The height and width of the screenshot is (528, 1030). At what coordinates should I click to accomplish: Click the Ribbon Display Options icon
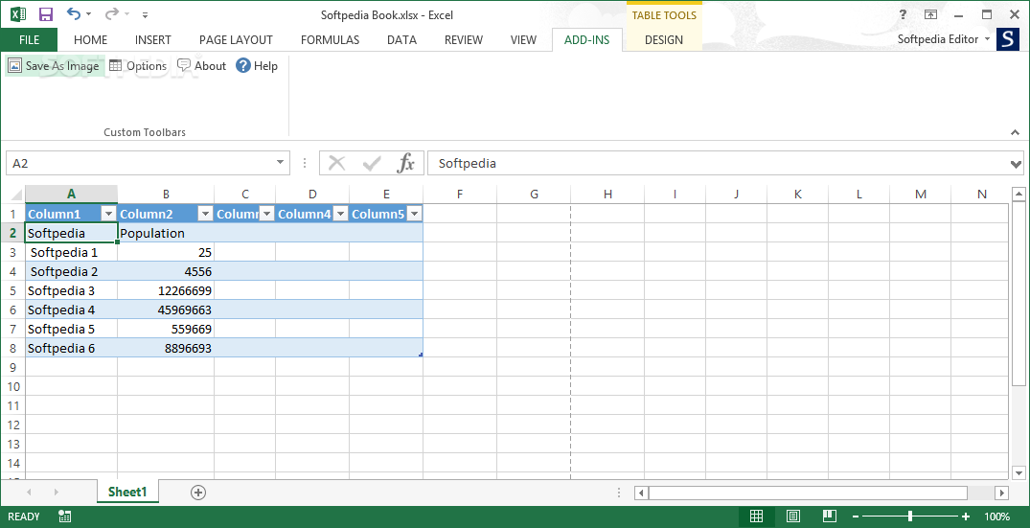point(930,14)
